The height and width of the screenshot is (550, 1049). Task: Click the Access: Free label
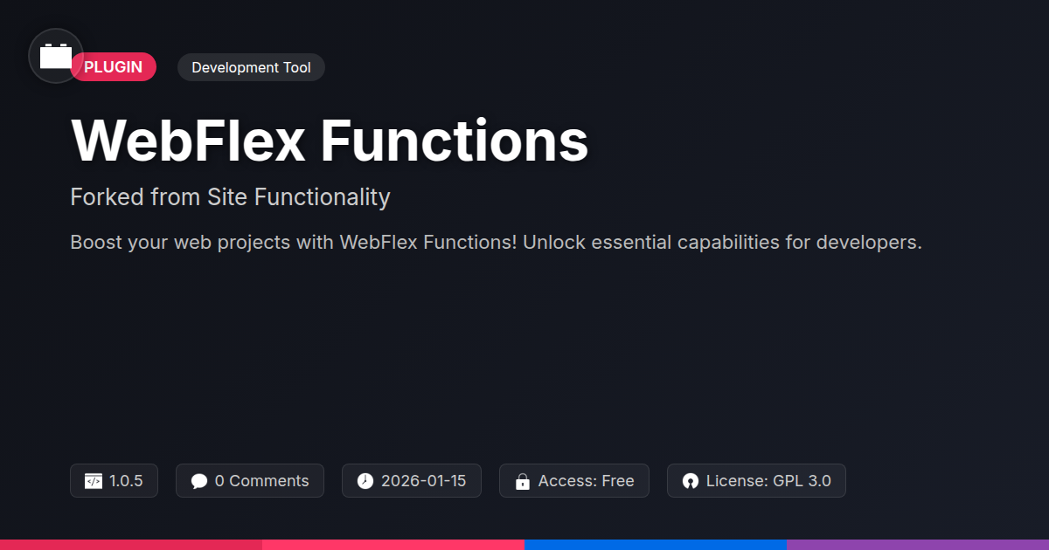[586, 481]
